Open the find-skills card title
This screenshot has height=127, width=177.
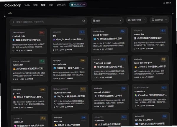pos(19,36)
